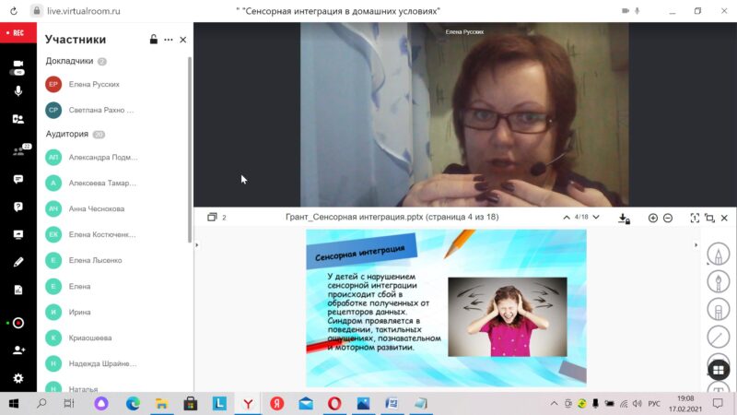
Task: Click the browser camera permission icon
Action: [626, 11]
